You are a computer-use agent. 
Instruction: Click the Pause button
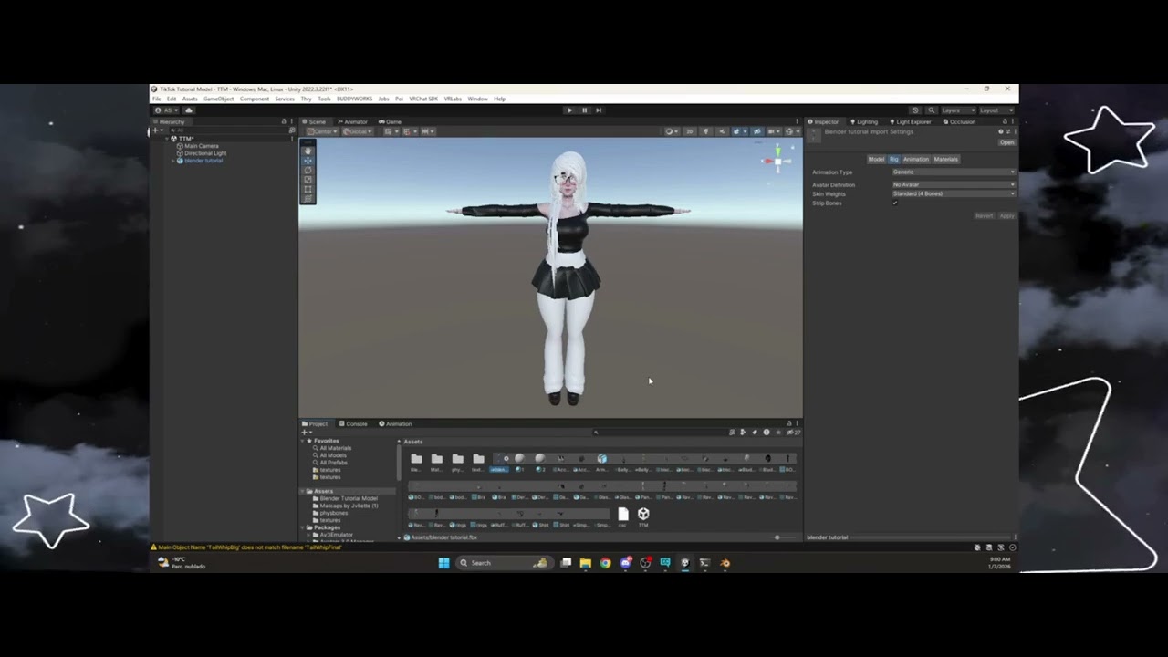coord(584,110)
